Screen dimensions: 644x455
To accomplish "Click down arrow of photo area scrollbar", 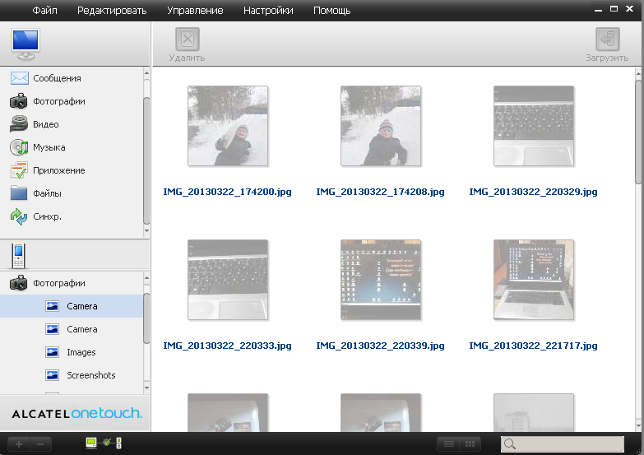I will coord(638,426).
